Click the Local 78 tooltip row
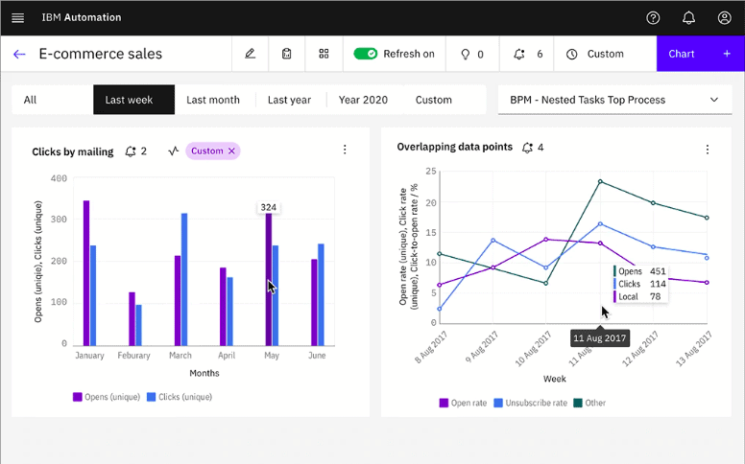The width and height of the screenshot is (745, 464). click(x=640, y=296)
